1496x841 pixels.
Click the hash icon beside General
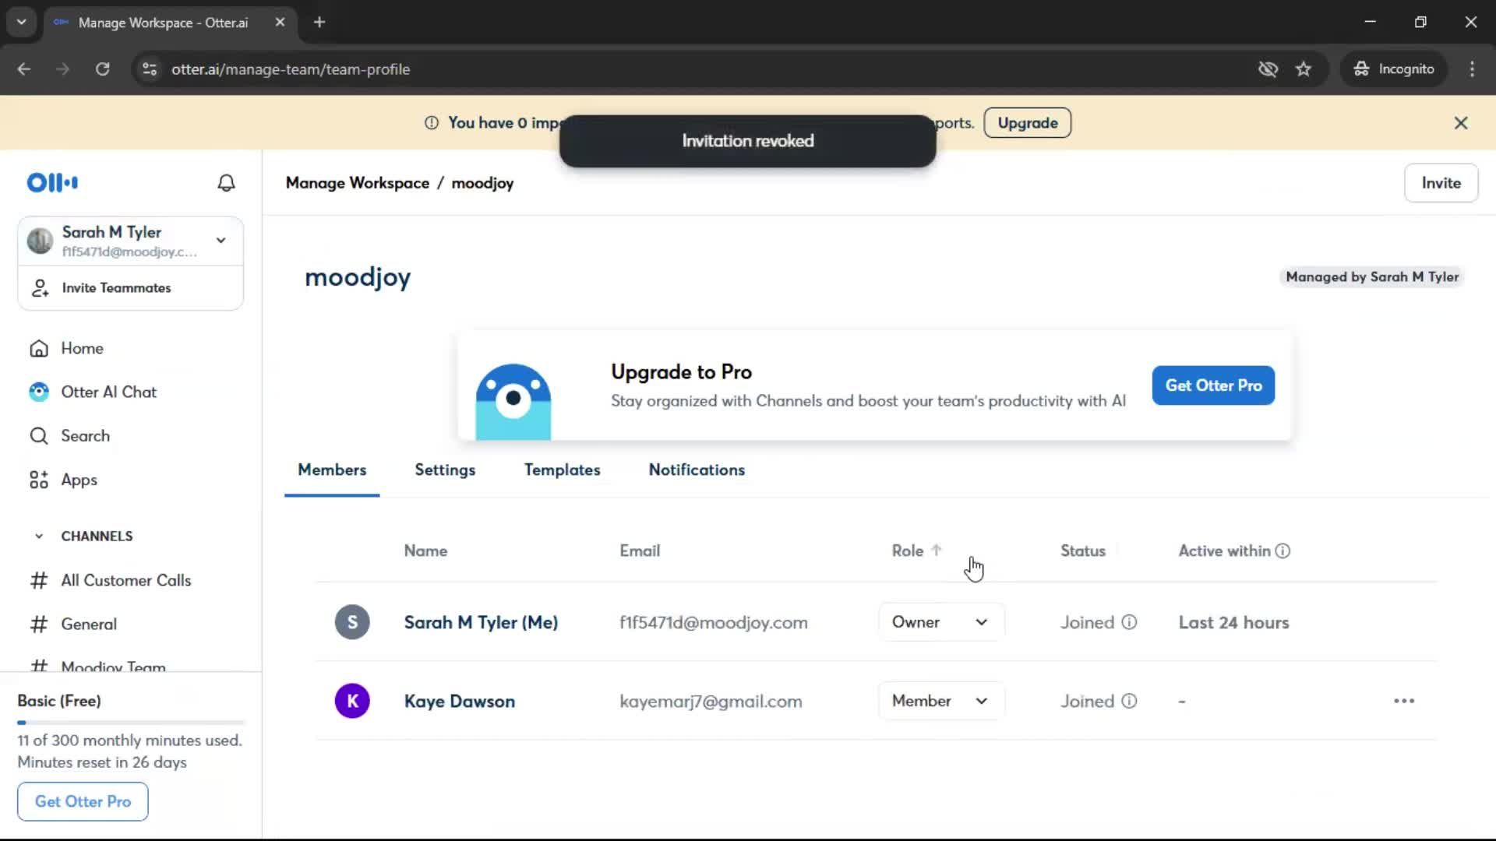[x=39, y=625]
